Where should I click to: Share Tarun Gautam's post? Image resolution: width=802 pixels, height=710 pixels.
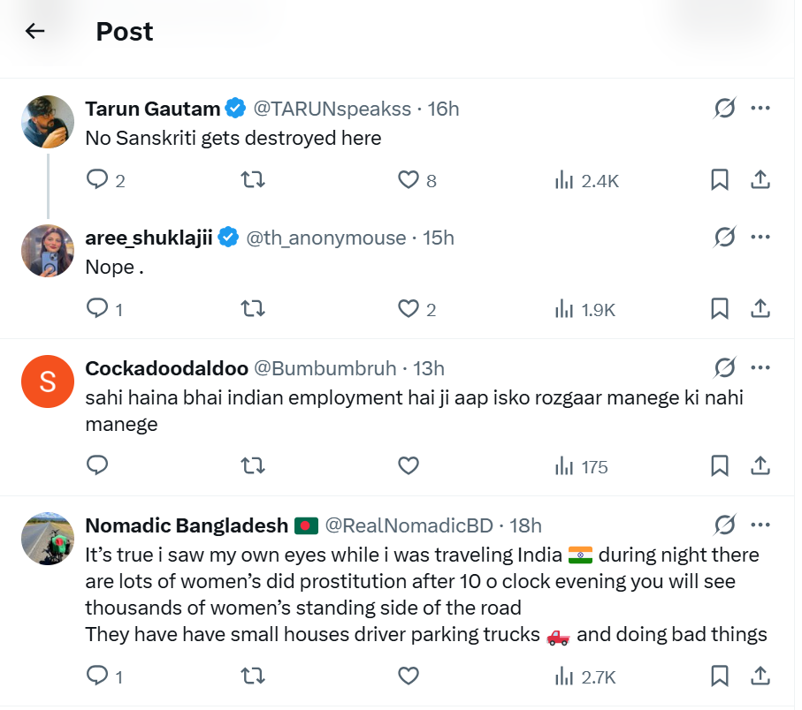[760, 180]
